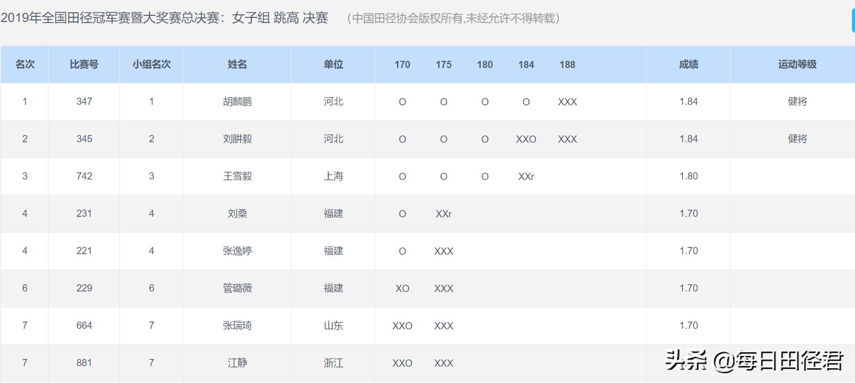This screenshot has height=383, width=855.
Task: Click the 单位 column header
Action: (x=333, y=64)
